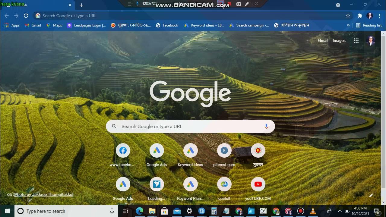Open Calendar app from the taskbar
The image size is (386, 217).
click(x=251, y=211)
